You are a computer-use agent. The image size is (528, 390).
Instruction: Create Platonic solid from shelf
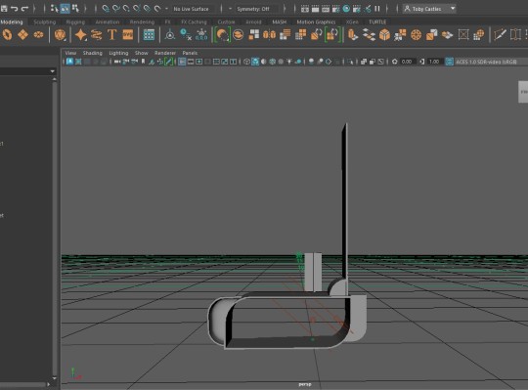pos(60,34)
